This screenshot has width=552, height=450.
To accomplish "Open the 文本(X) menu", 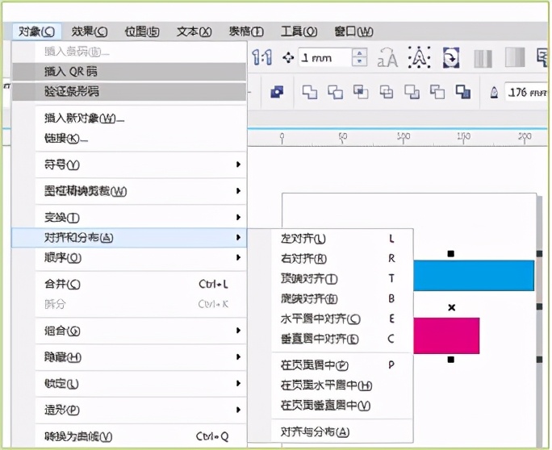I will pyautogui.click(x=194, y=31).
